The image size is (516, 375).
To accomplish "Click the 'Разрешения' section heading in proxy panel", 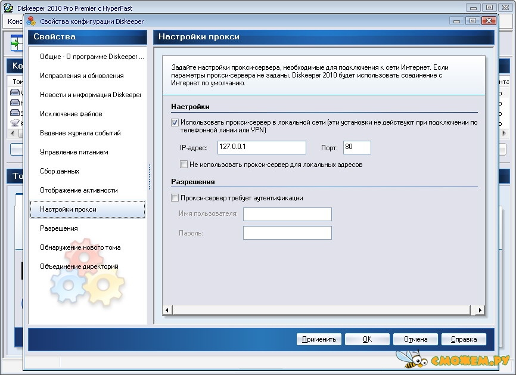I will [193, 182].
